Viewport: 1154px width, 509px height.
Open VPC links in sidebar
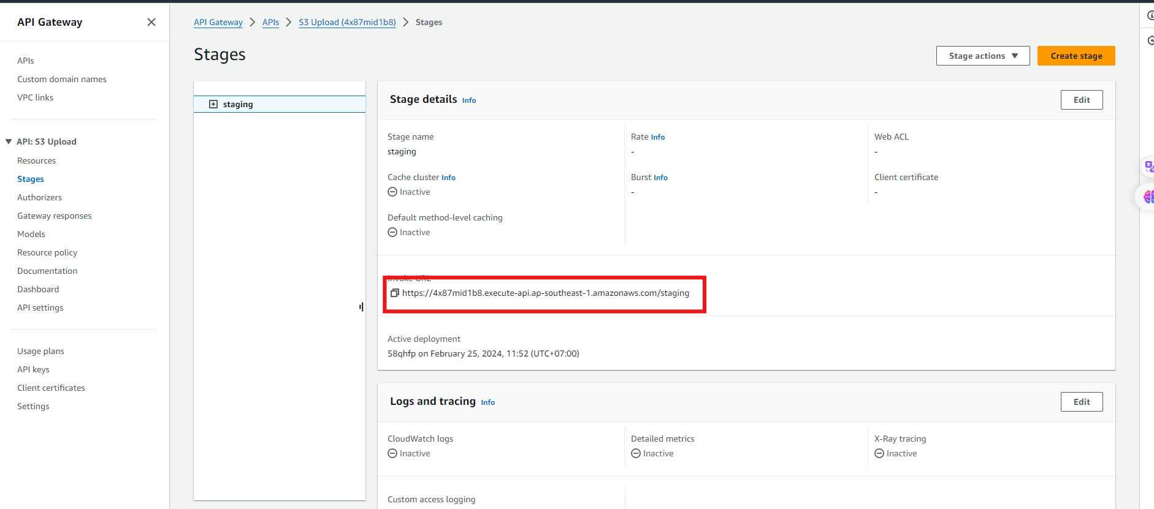35,97
